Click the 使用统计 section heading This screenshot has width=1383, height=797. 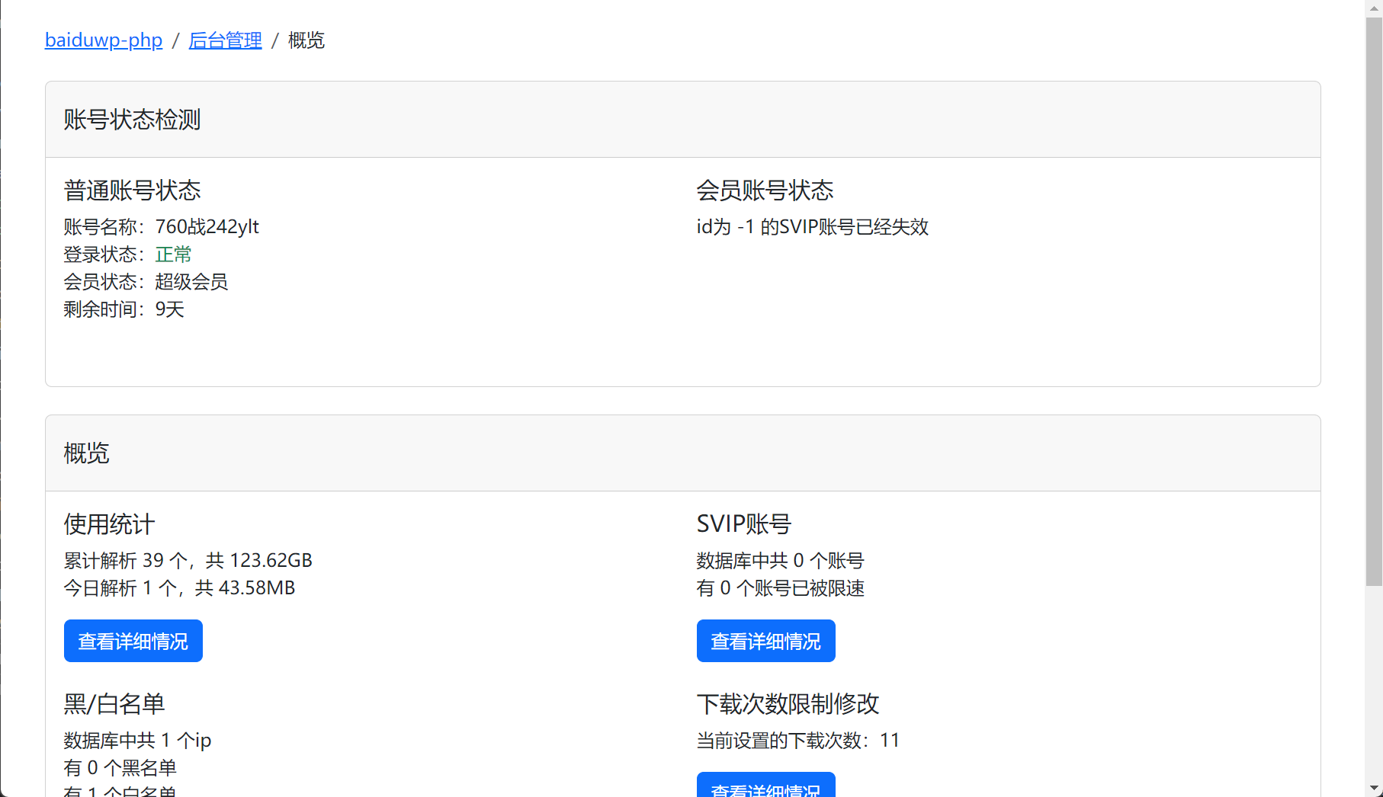coord(107,524)
